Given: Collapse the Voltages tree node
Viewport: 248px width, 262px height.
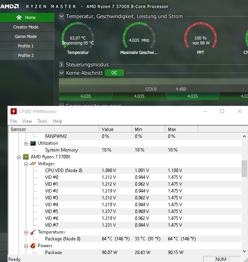Looking at the screenshot, I should click(x=26, y=164).
